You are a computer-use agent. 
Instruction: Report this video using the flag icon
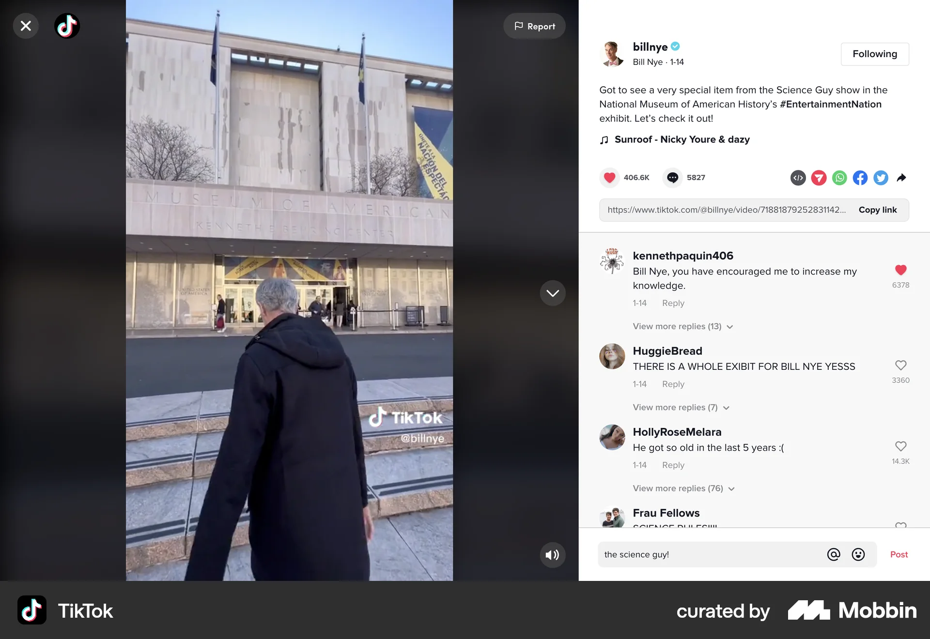tap(534, 26)
